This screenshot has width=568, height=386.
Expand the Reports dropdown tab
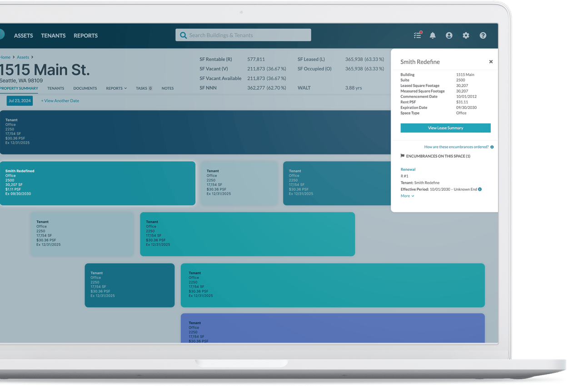coord(116,88)
